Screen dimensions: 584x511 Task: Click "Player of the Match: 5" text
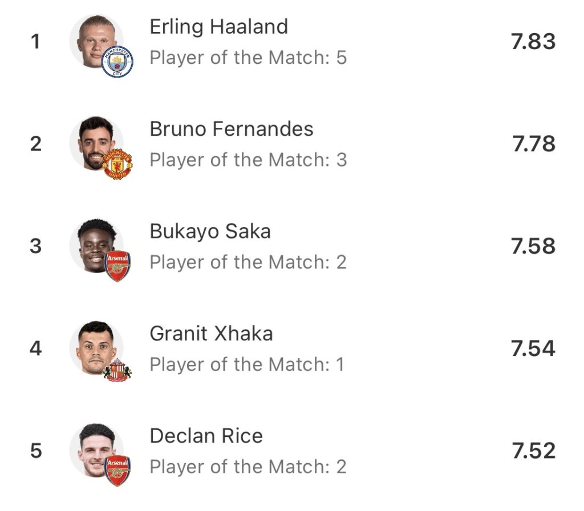[248, 58]
